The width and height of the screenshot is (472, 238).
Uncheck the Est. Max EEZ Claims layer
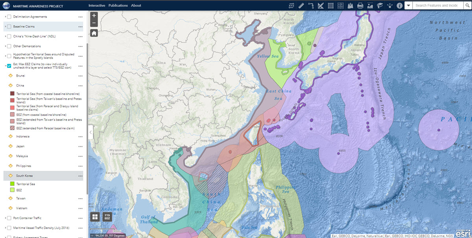pos(9,66)
